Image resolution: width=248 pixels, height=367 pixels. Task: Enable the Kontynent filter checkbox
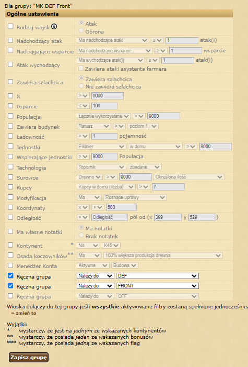tap(10, 245)
